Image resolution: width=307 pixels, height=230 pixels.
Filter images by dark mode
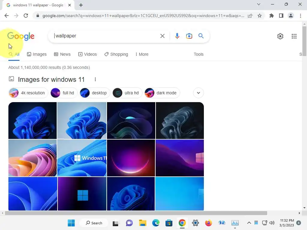click(x=162, y=93)
